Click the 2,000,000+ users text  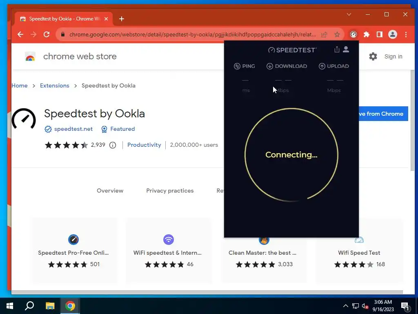pos(194,145)
